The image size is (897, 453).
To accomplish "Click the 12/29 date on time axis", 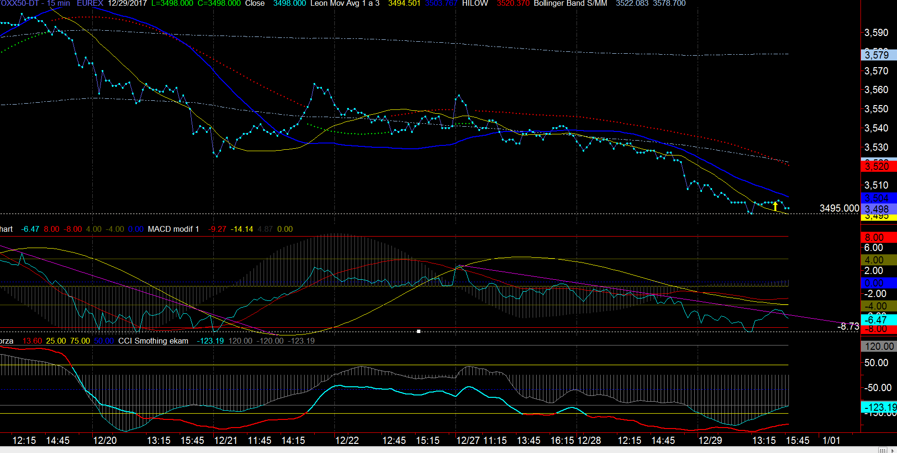I will point(710,441).
